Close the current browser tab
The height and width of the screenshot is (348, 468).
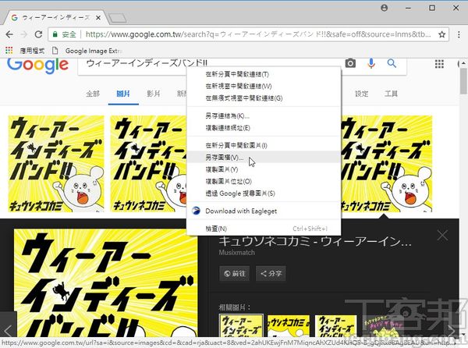point(98,18)
